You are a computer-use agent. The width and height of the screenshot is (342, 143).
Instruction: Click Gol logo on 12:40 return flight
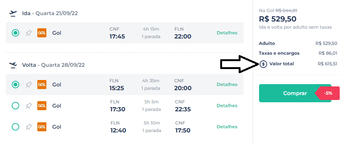(41, 127)
